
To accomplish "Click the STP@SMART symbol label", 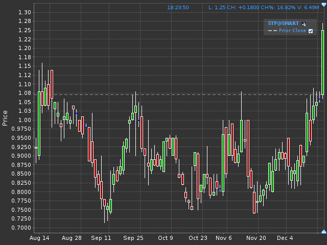I will (284, 23).
